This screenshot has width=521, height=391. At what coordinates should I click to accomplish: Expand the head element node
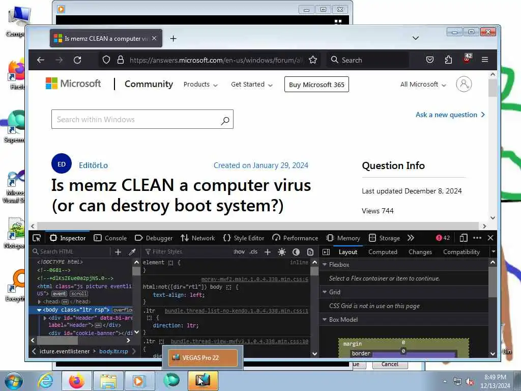tap(40, 302)
